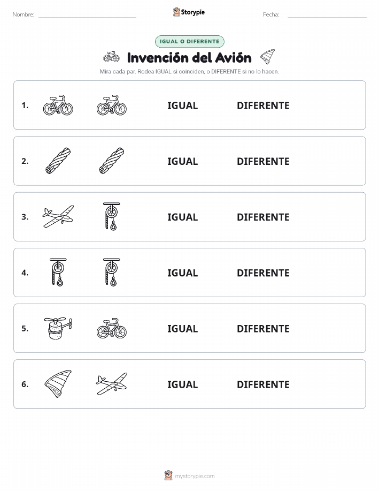Click the propeller engine icon in row 5
This screenshot has height=491, width=379.
click(58, 328)
